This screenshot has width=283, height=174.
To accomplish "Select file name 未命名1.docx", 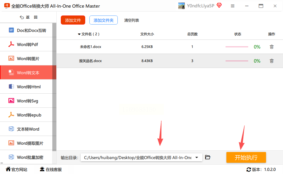I will 91,47.
